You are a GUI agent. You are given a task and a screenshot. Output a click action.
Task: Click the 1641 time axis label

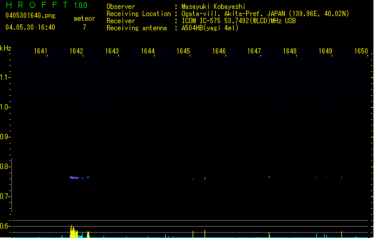(40, 51)
